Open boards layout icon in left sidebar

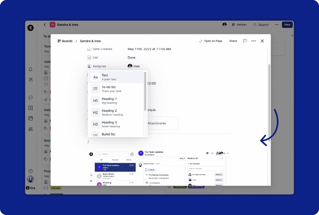pos(31,108)
